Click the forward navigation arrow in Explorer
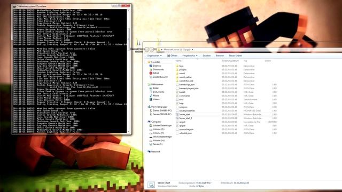 [x=152, y=50]
